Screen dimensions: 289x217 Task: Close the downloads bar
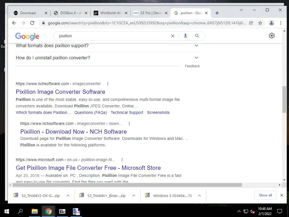281,195
